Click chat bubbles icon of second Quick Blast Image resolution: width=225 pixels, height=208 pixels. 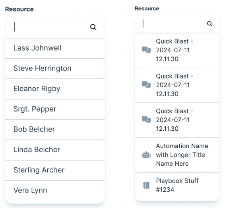point(146,85)
